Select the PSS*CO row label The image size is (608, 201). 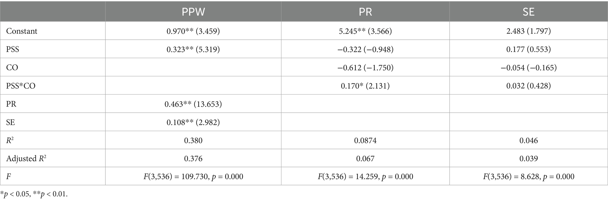21,86
